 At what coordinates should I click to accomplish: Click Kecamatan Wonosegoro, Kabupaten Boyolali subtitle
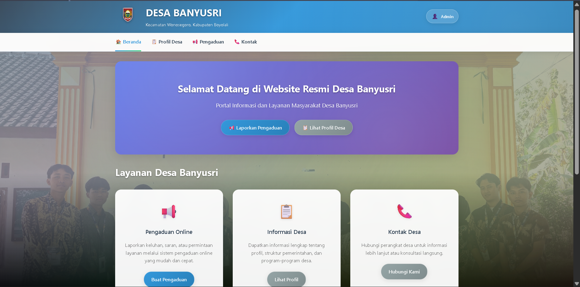tap(187, 25)
